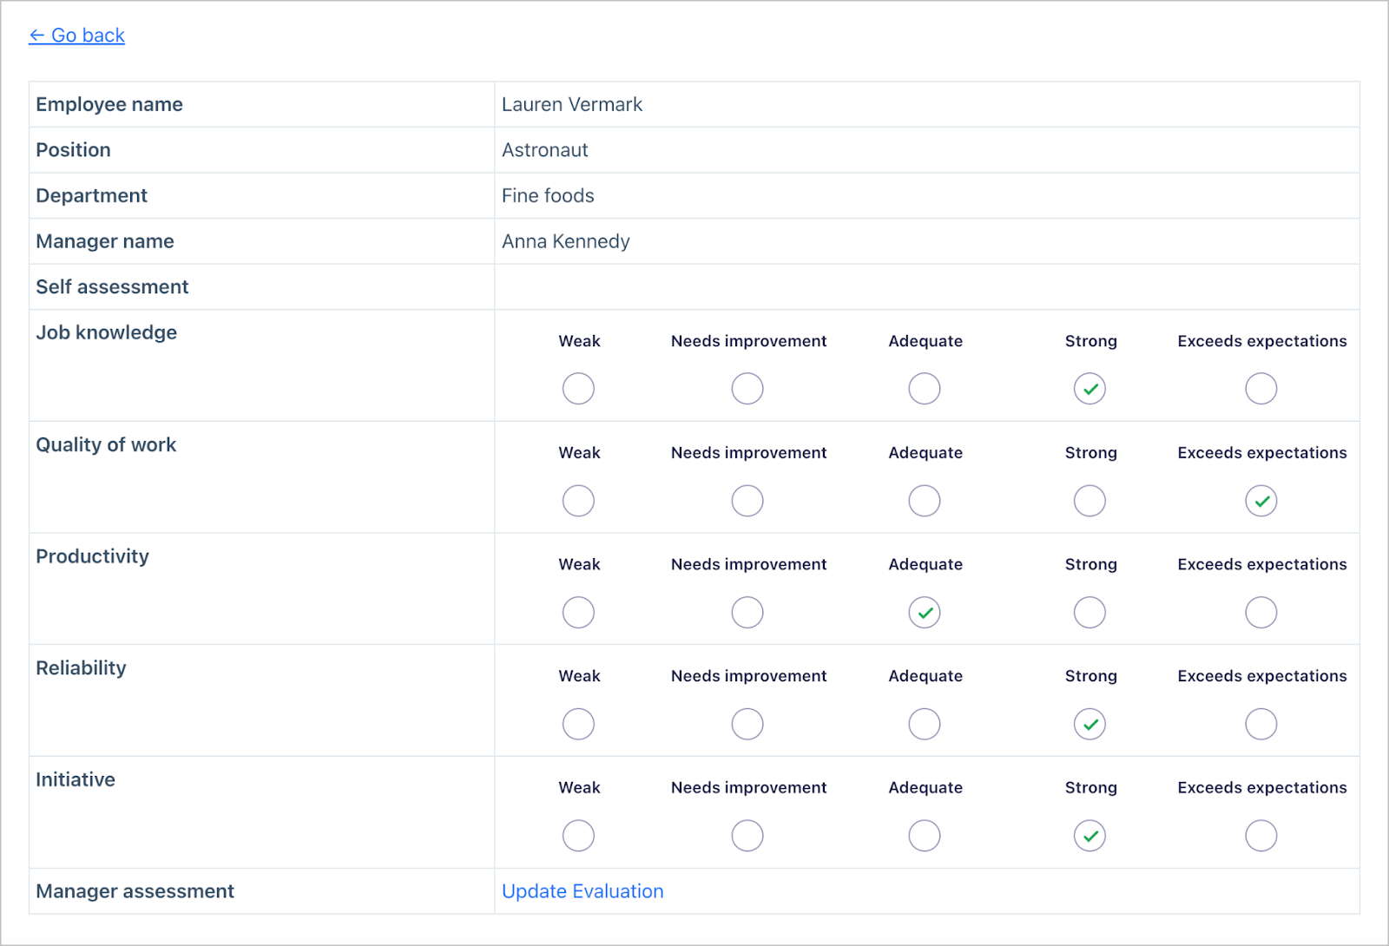The image size is (1389, 946).
Task: Select Exceeds expectations for Reliability
Action: [1261, 723]
